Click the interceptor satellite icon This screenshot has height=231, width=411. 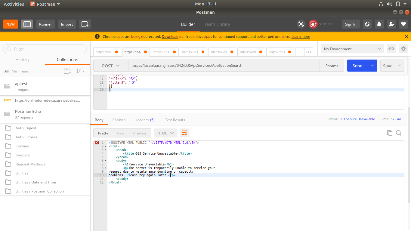(x=301, y=24)
